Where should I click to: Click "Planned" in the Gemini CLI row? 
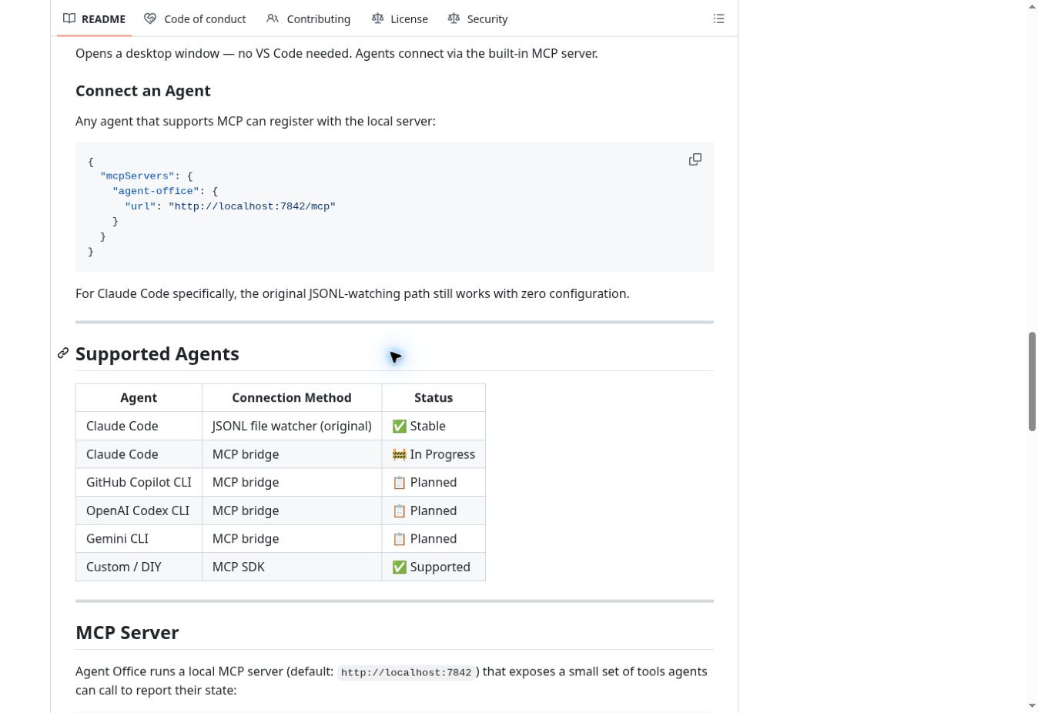click(x=434, y=538)
